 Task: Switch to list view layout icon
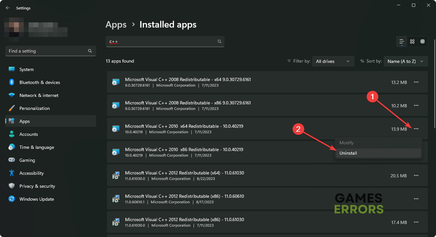(402, 41)
